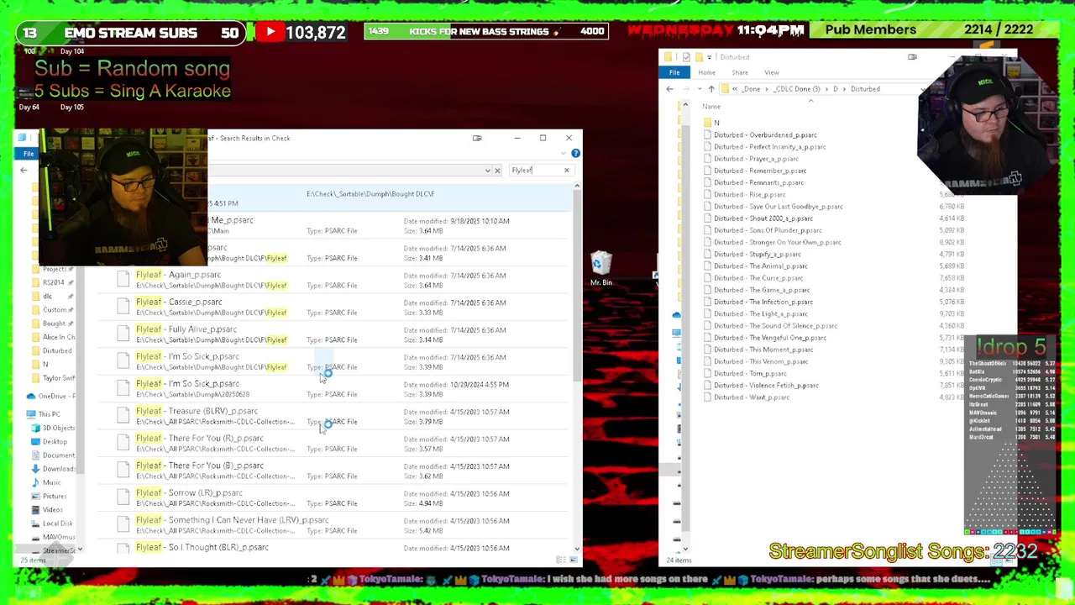This screenshot has height=605, width=1075.
Task: Open File tab in search results window
Action: coord(29,154)
